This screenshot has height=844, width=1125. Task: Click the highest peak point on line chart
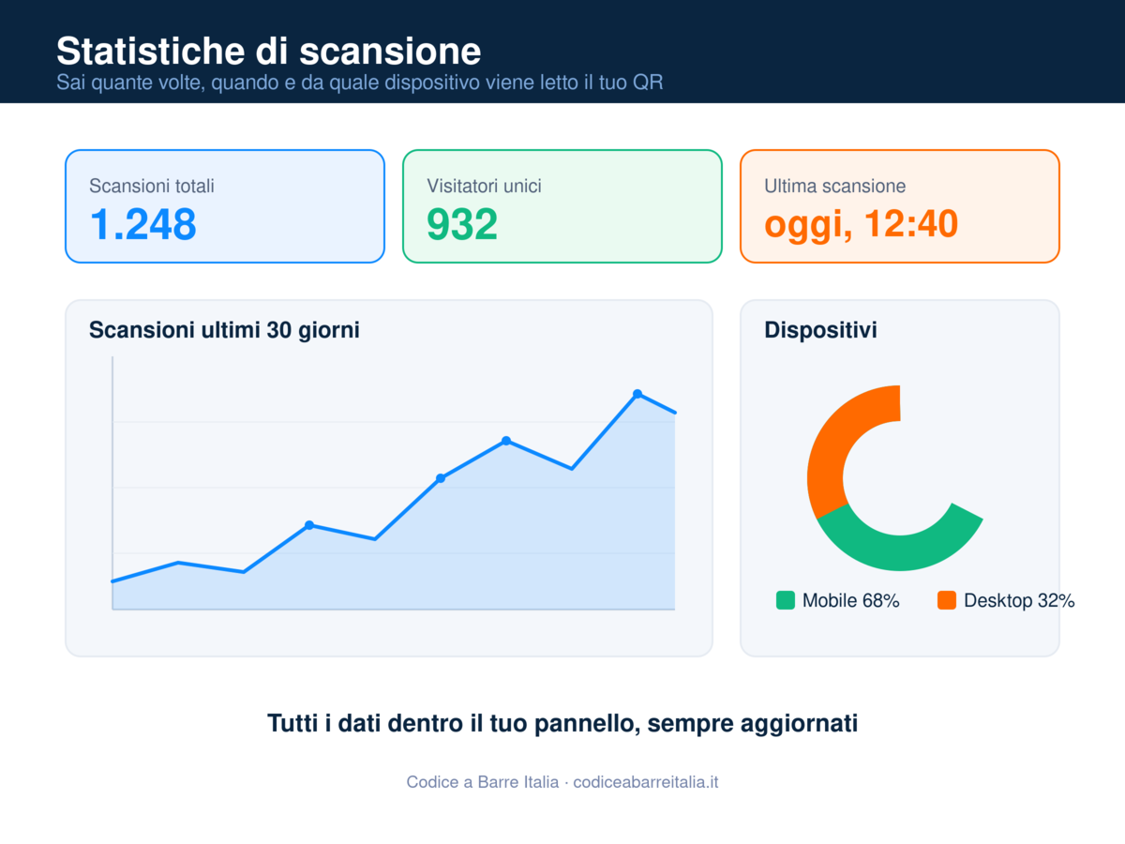coord(637,394)
